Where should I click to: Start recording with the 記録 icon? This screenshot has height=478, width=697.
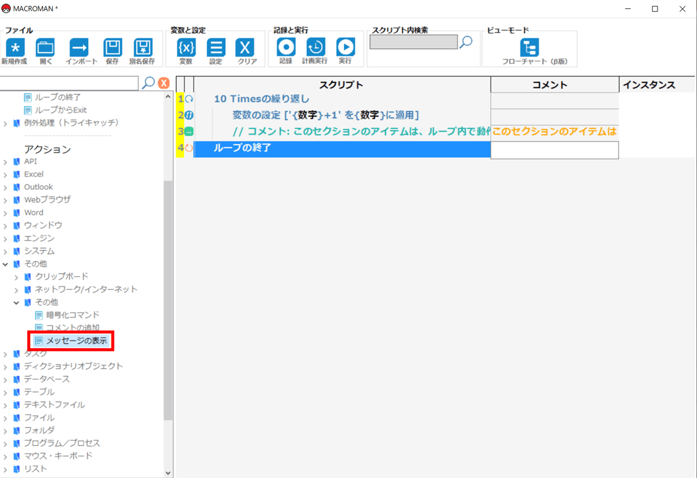pyautogui.click(x=286, y=48)
